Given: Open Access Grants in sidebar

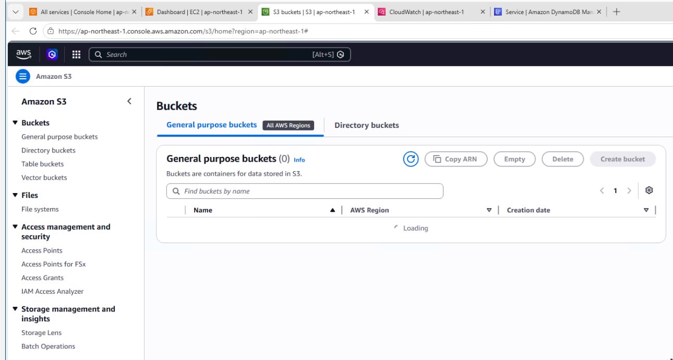Looking at the screenshot, I should click(42, 278).
